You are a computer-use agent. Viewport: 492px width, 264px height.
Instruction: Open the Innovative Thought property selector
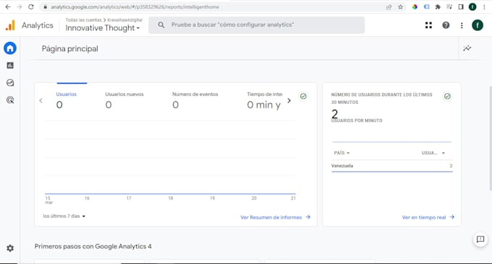pyautogui.click(x=103, y=28)
